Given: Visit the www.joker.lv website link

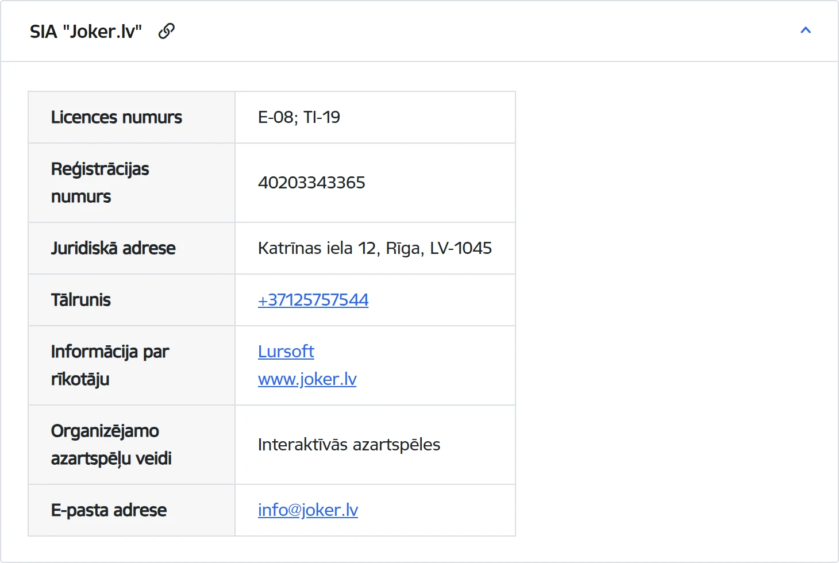Looking at the screenshot, I should pos(307,379).
